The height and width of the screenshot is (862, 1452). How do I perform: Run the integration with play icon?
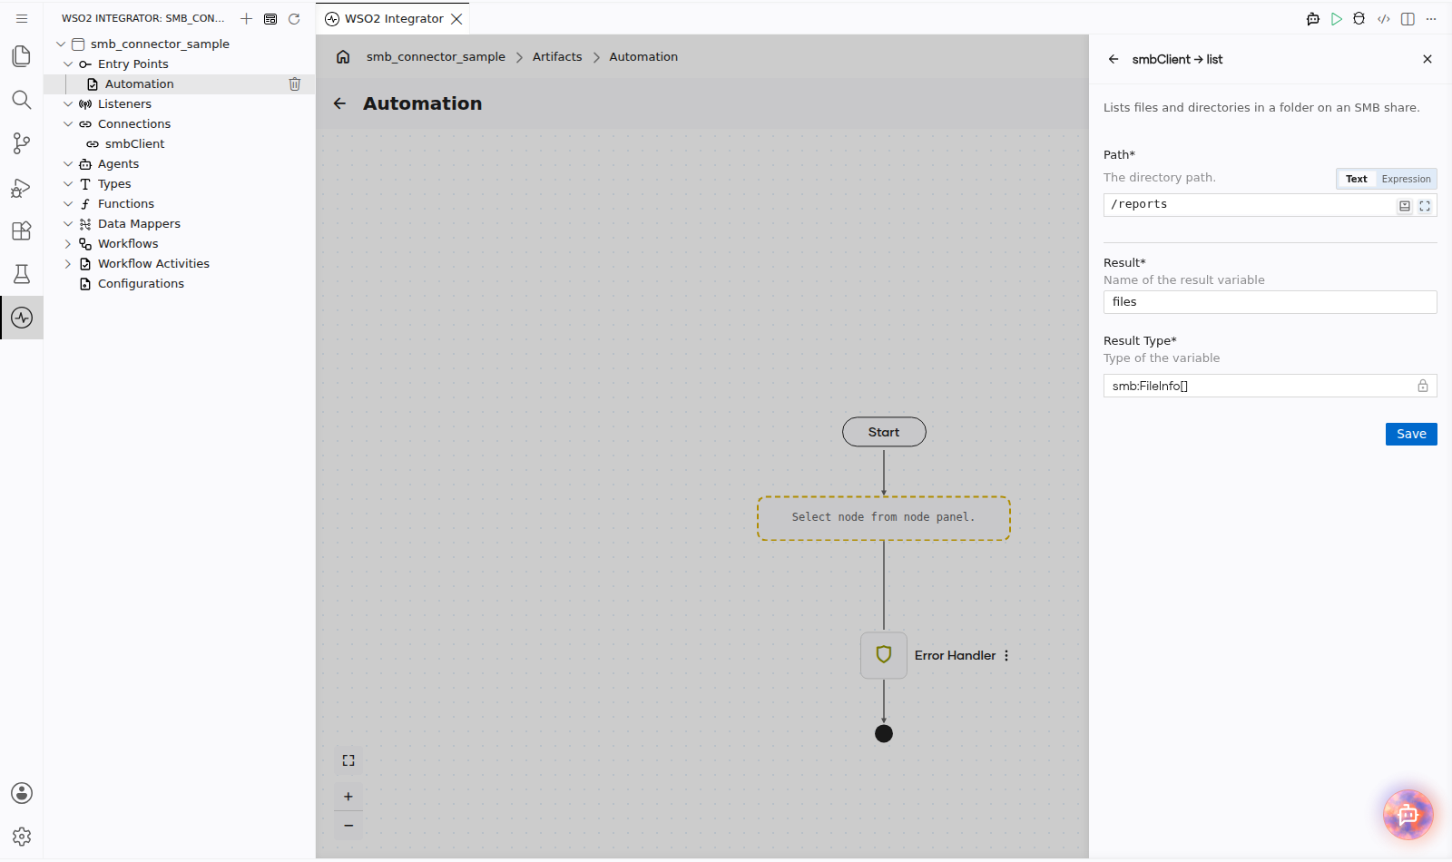click(1337, 18)
